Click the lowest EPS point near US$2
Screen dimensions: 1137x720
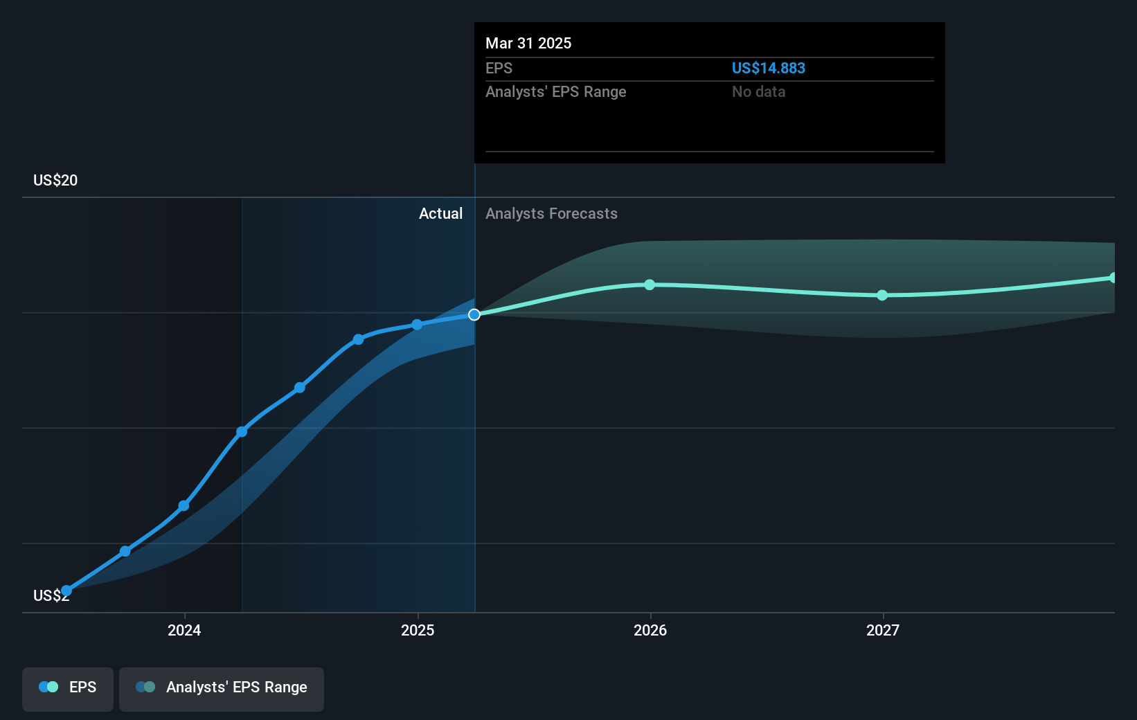[66, 591]
